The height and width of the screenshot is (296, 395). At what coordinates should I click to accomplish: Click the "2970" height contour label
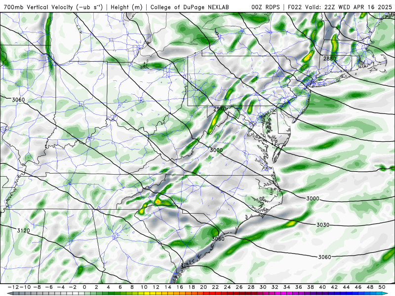219,109
